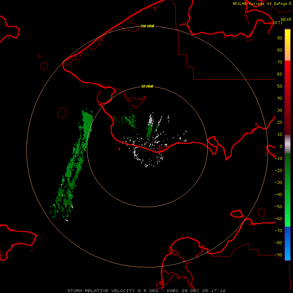Click the STORM RELATIVE VELOCITY product title
This screenshot has width=293, height=293.
(101, 291)
